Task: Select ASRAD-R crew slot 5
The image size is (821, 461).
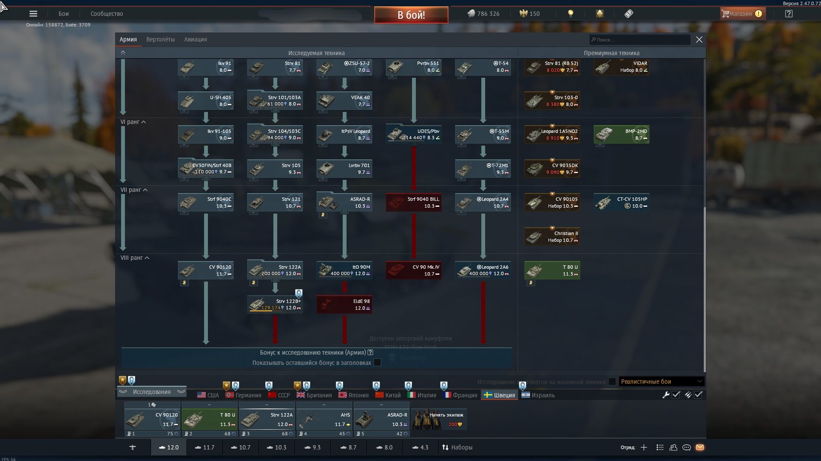Action: tap(382, 419)
